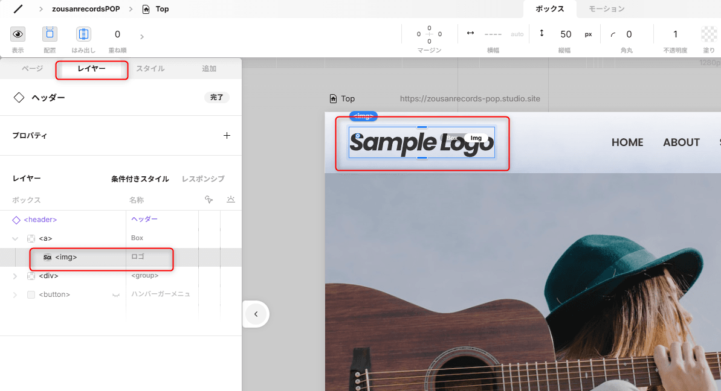Click the はみ出し overflow icon
This screenshot has width=721, height=391.
point(83,34)
